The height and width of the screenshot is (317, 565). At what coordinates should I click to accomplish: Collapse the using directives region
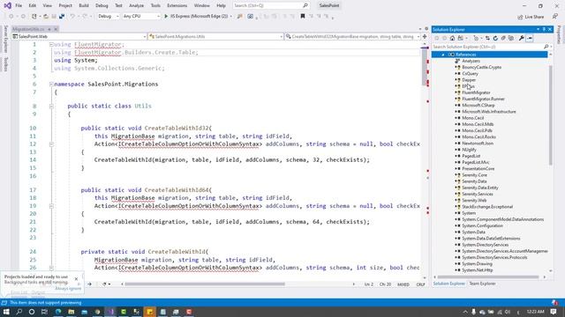coord(51,45)
